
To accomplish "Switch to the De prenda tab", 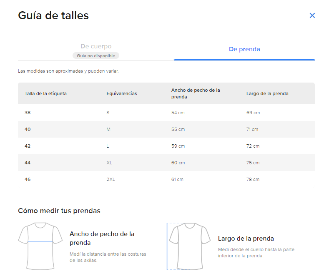I will 244,49.
